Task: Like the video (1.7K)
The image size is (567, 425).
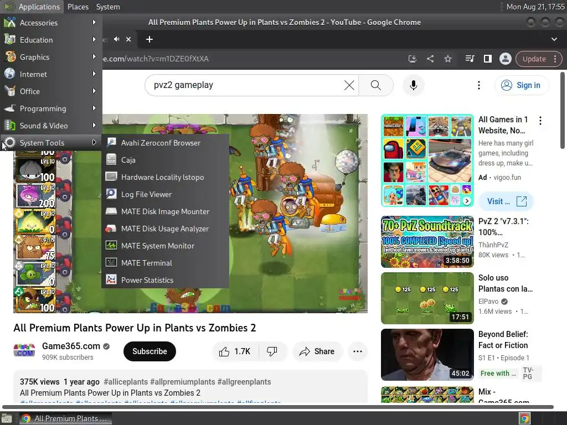Action: (x=235, y=351)
